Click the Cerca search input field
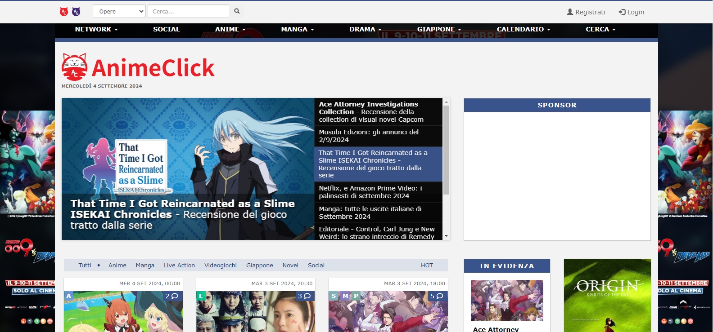 coord(189,11)
